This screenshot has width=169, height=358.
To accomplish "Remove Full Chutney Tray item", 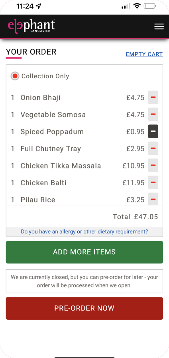I will pos(153,148).
